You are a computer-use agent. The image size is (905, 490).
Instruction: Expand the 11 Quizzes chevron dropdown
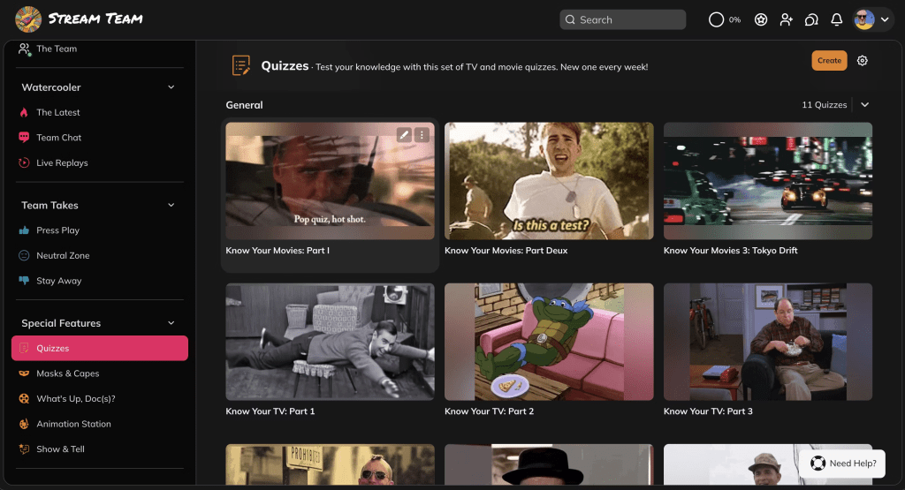point(864,105)
